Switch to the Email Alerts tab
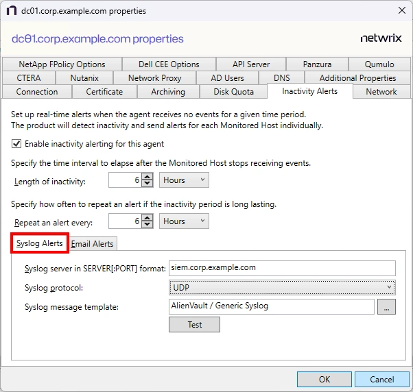 [x=93, y=244]
